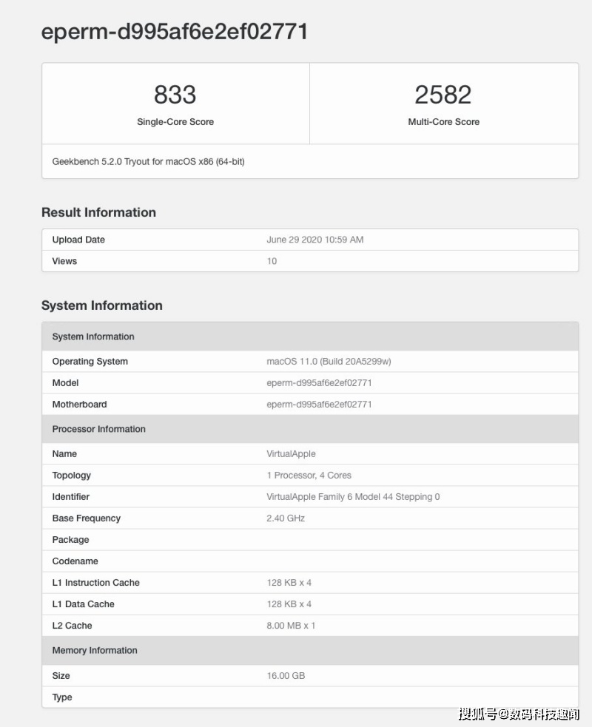This screenshot has height=727, width=592.
Task: Click the memory Type label
Action: click(62, 697)
